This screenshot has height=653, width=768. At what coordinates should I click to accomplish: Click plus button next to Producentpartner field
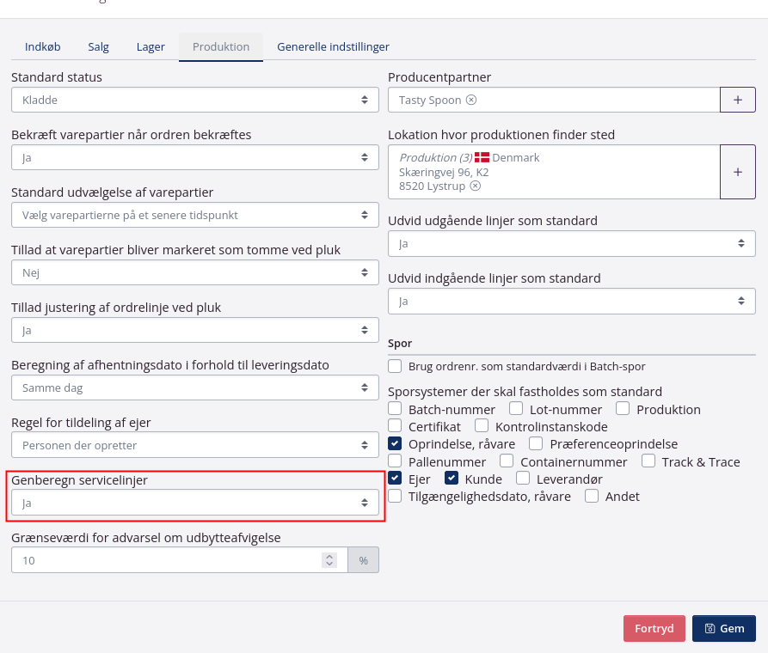(737, 100)
